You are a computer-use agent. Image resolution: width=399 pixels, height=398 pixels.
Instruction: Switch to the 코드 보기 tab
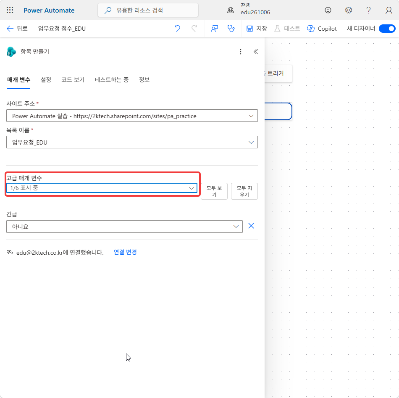point(73,80)
